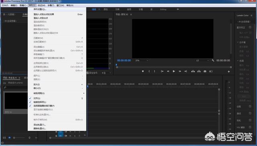Viewport: 257px width, 146px height.
Task: Choose 放大(I) zoom in entry
Action: coord(57,85)
